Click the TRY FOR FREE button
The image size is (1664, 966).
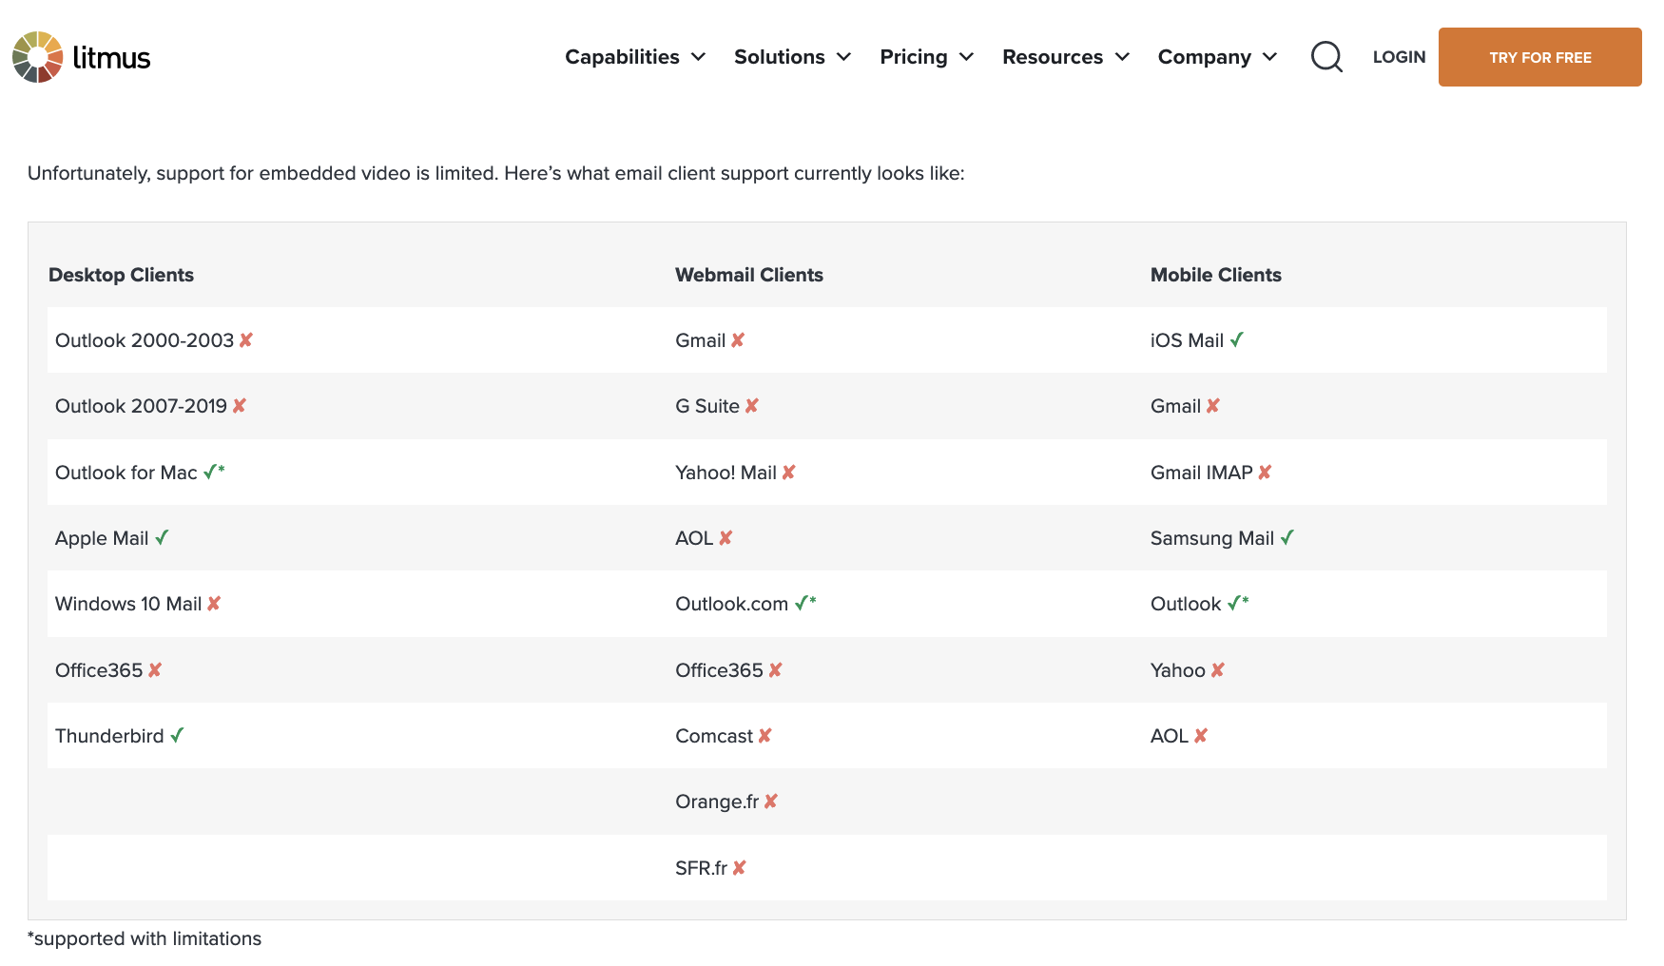click(1540, 57)
